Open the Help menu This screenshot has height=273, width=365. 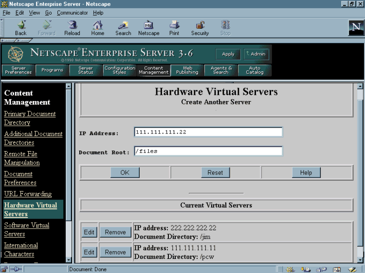click(98, 13)
